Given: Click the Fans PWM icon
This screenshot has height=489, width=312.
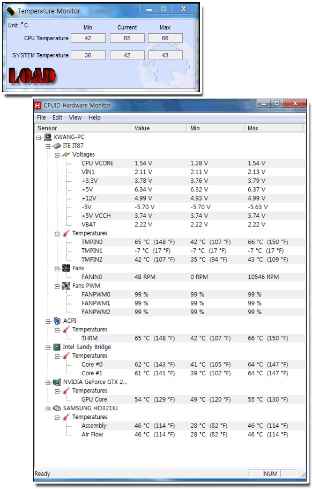Looking at the screenshot, I should click(x=66, y=285).
